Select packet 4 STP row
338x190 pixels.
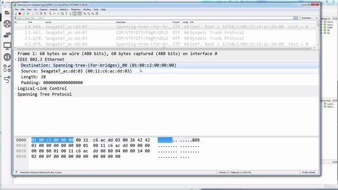(x=165, y=44)
